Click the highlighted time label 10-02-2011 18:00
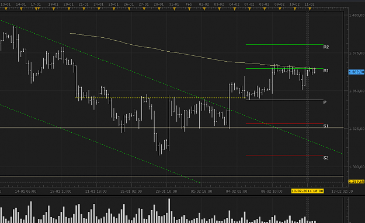Viewport: 365px width, 223px height. 307,191
